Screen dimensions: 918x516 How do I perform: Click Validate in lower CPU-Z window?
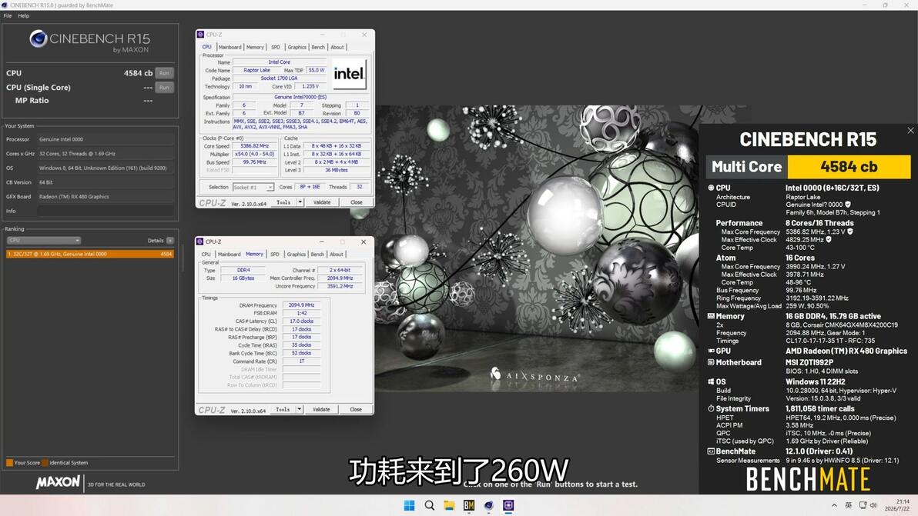(321, 410)
